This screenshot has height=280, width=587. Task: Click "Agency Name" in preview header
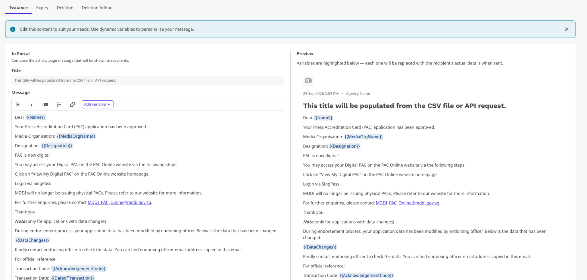[358, 94]
